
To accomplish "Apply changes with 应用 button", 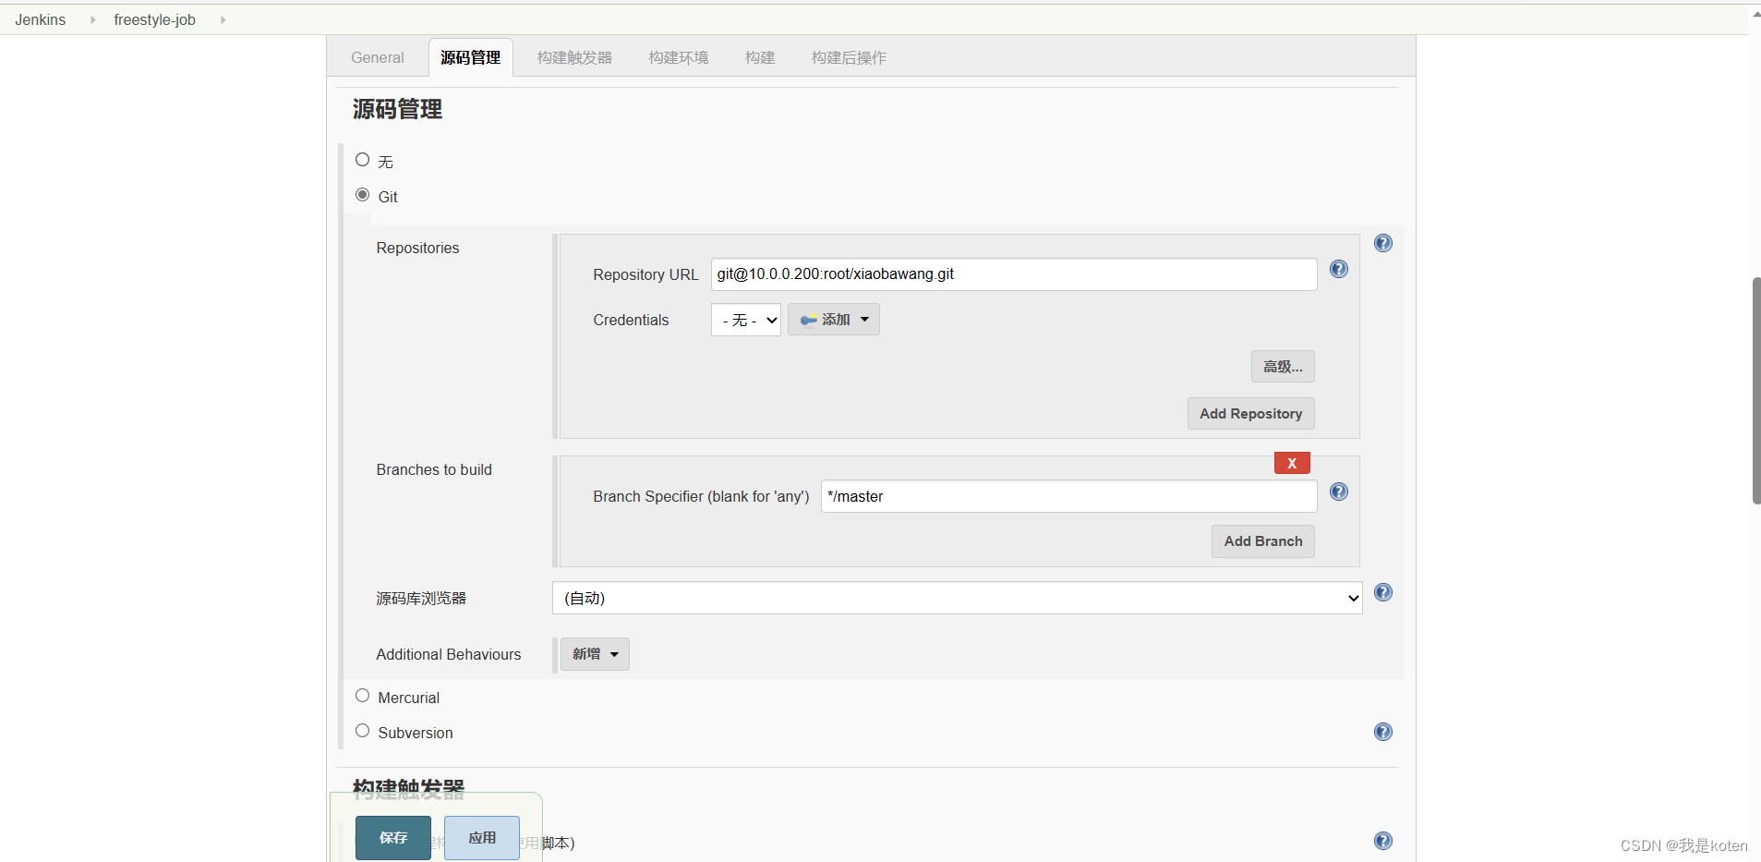I will click(x=482, y=838).
